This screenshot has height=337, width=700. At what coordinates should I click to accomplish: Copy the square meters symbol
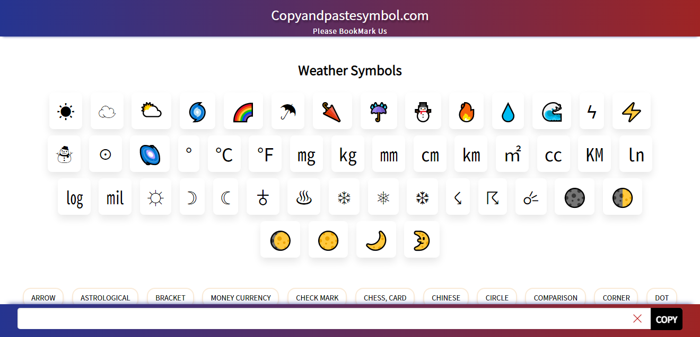coord(512,154)
